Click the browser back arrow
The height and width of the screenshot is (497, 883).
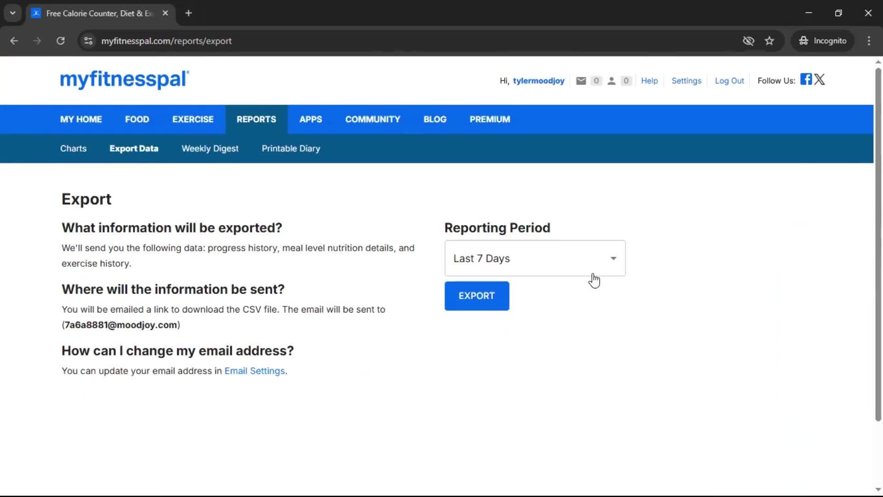(14, 41)
